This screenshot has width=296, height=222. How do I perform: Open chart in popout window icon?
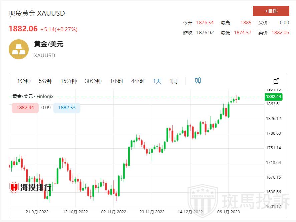pos(276,81)
